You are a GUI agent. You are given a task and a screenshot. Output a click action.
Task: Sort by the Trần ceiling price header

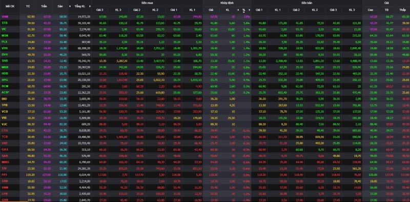pos(44,6)
